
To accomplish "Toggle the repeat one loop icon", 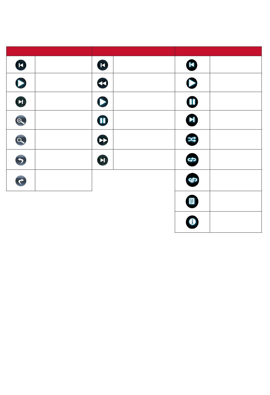I will (192, 180).
